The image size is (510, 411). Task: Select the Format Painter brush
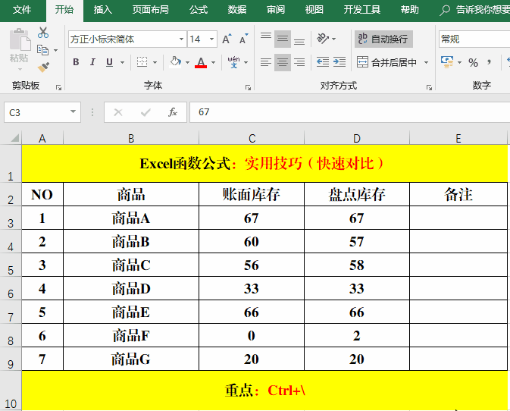(43, 67)
